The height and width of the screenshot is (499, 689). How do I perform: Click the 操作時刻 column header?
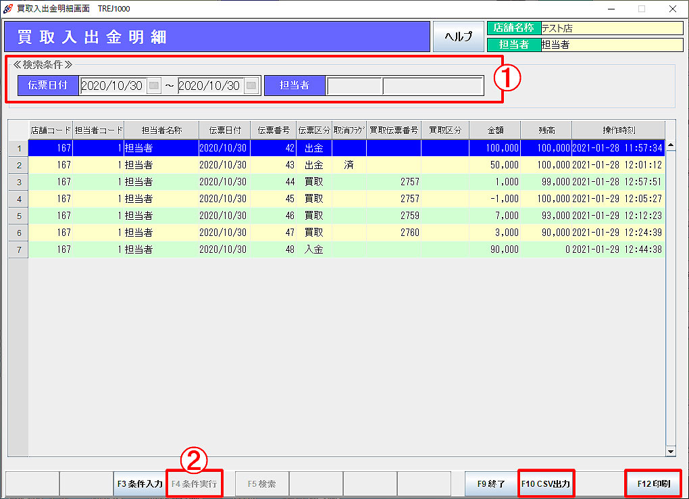tap(618, 130)
